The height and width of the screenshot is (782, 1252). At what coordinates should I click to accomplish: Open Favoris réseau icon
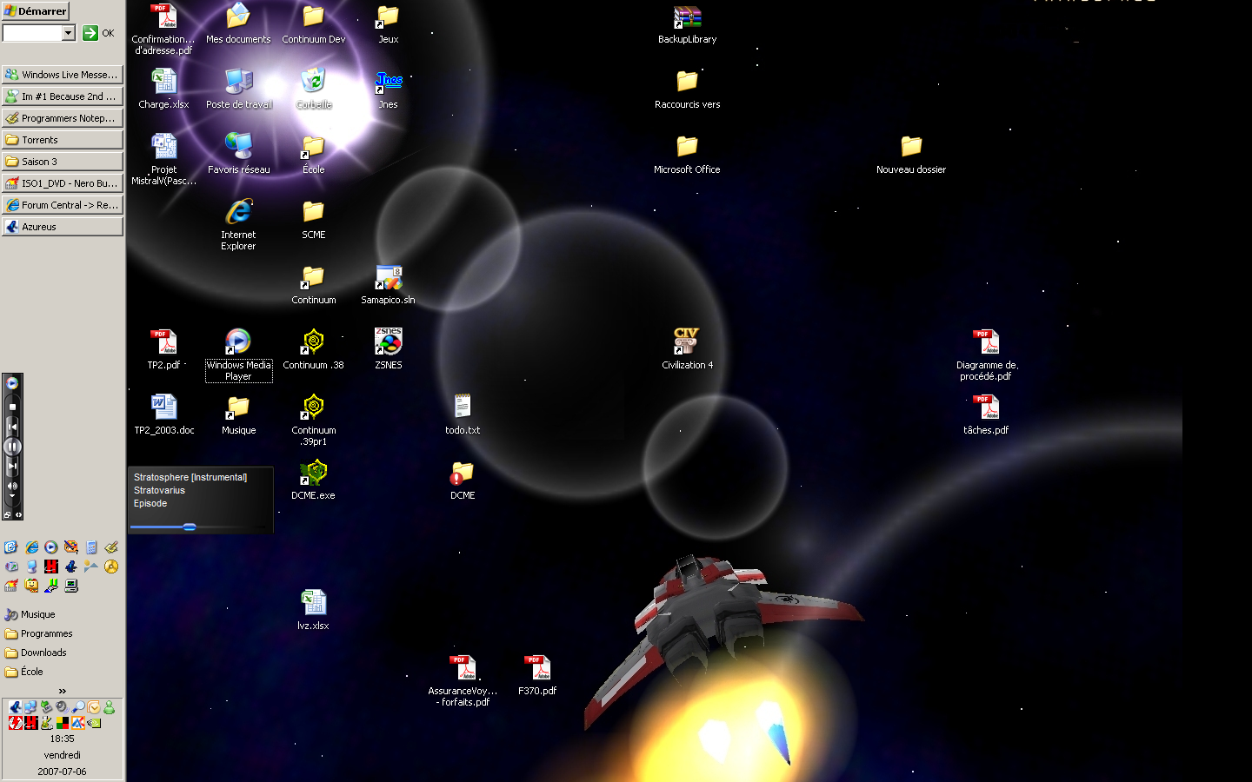click(x=238, y=154)
